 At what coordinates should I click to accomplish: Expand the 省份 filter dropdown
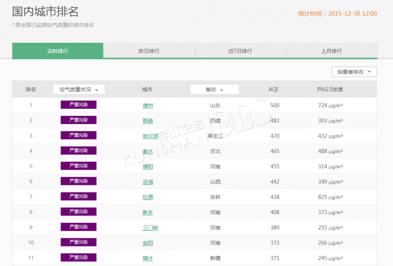214,89
